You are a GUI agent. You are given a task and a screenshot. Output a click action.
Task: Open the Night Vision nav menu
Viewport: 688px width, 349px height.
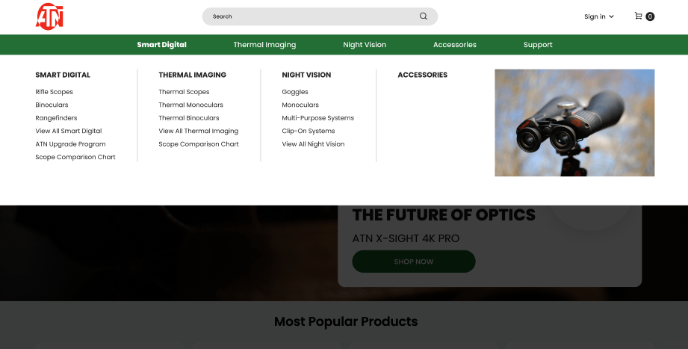pos(365,45)
